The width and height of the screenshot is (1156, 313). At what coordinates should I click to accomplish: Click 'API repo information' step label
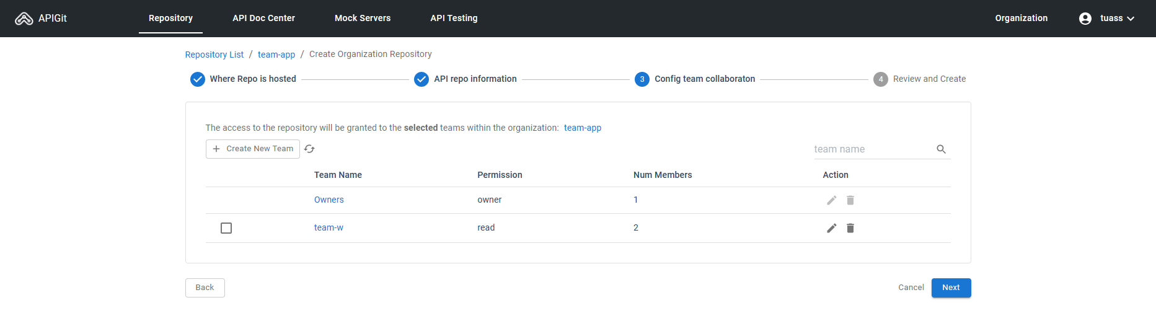click(x=475, y=79)
